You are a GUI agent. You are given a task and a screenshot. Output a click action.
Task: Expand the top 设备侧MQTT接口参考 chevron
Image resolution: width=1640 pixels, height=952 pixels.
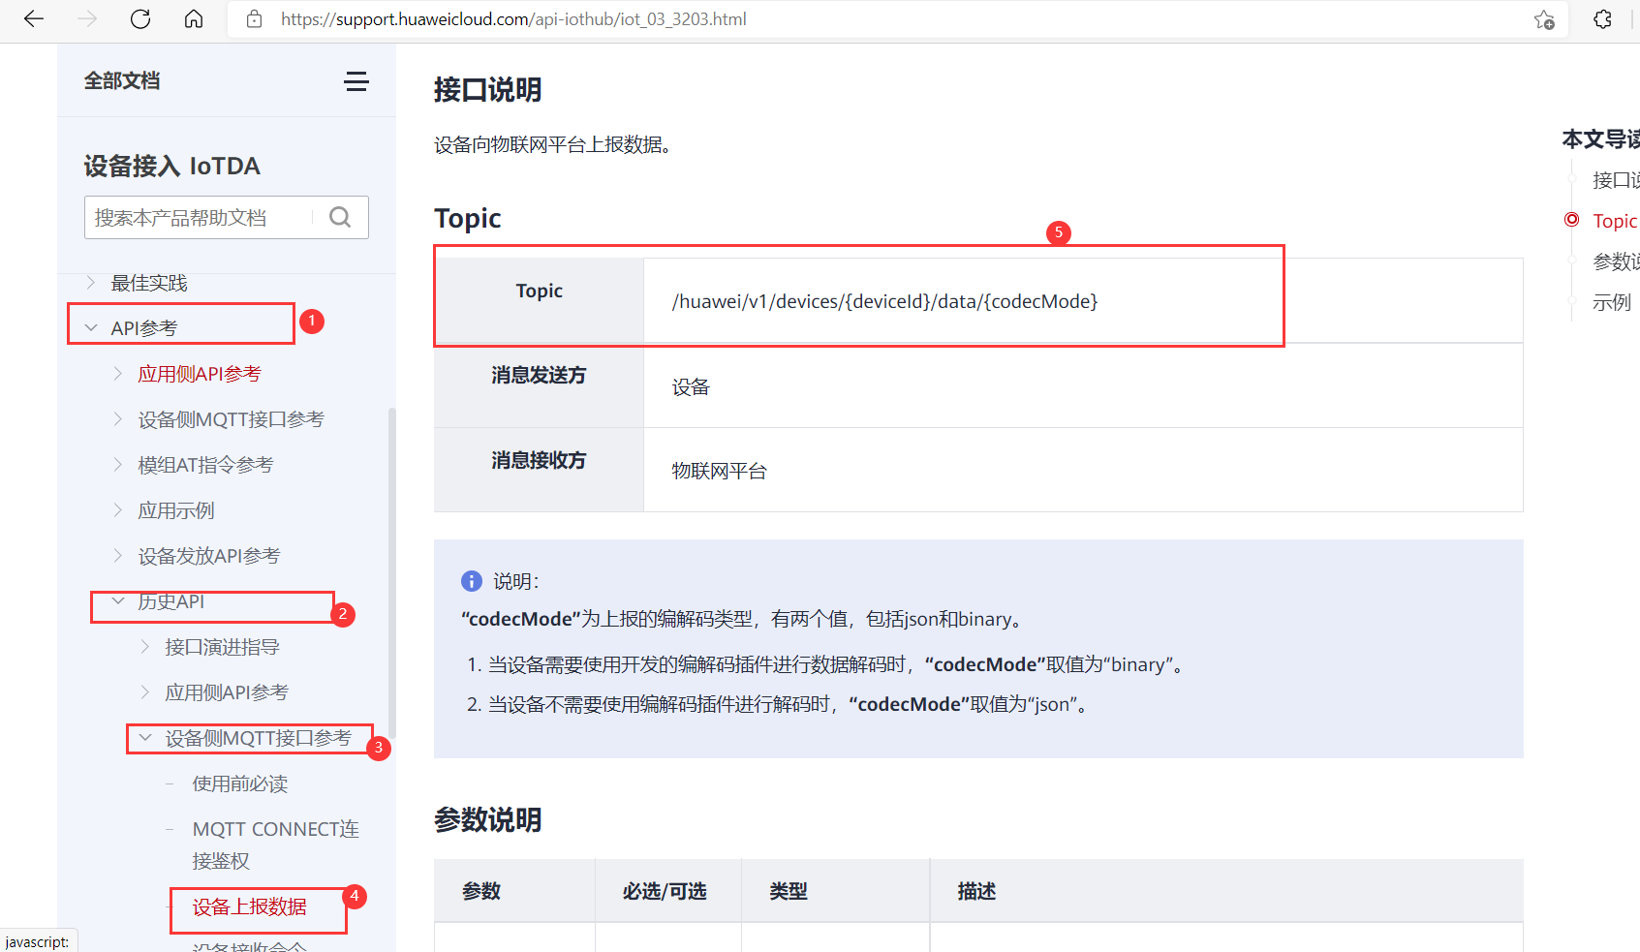[x=118, y=419]
